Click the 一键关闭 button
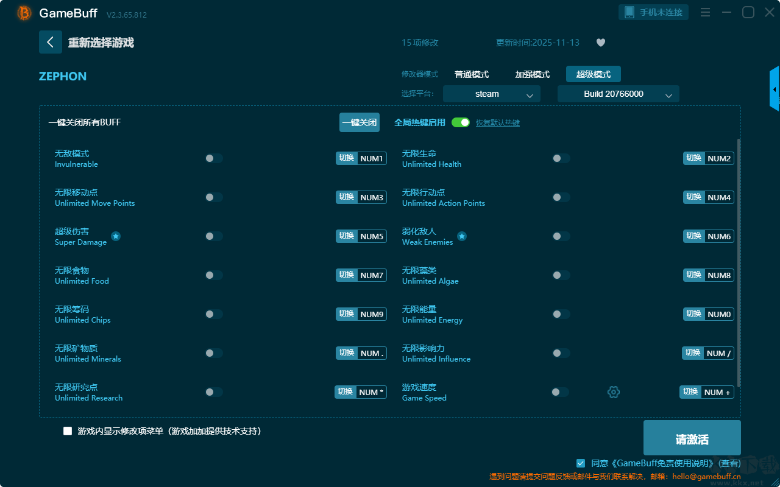The height and width of the screenshot is (487, 780). tap(360, 122)
